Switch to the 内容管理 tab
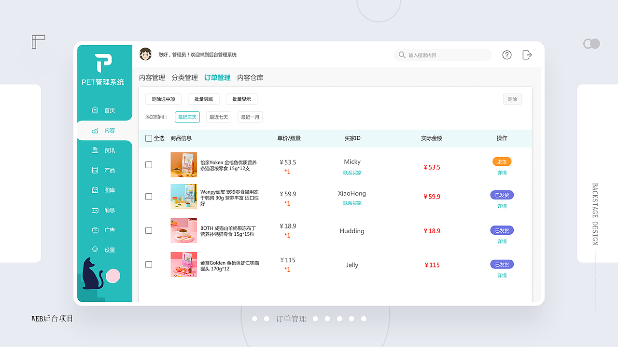Image resolution: width=618 pixels, height=347 pixels. point(152,78)
